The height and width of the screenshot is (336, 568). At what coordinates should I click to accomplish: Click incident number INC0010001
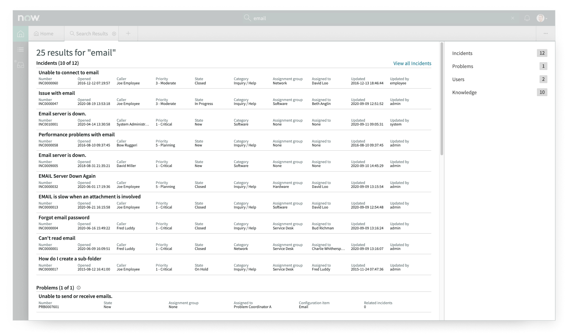(x=48, y=125)
